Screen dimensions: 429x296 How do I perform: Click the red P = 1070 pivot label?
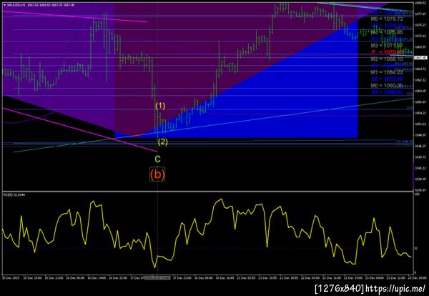[x=387, y=52]
